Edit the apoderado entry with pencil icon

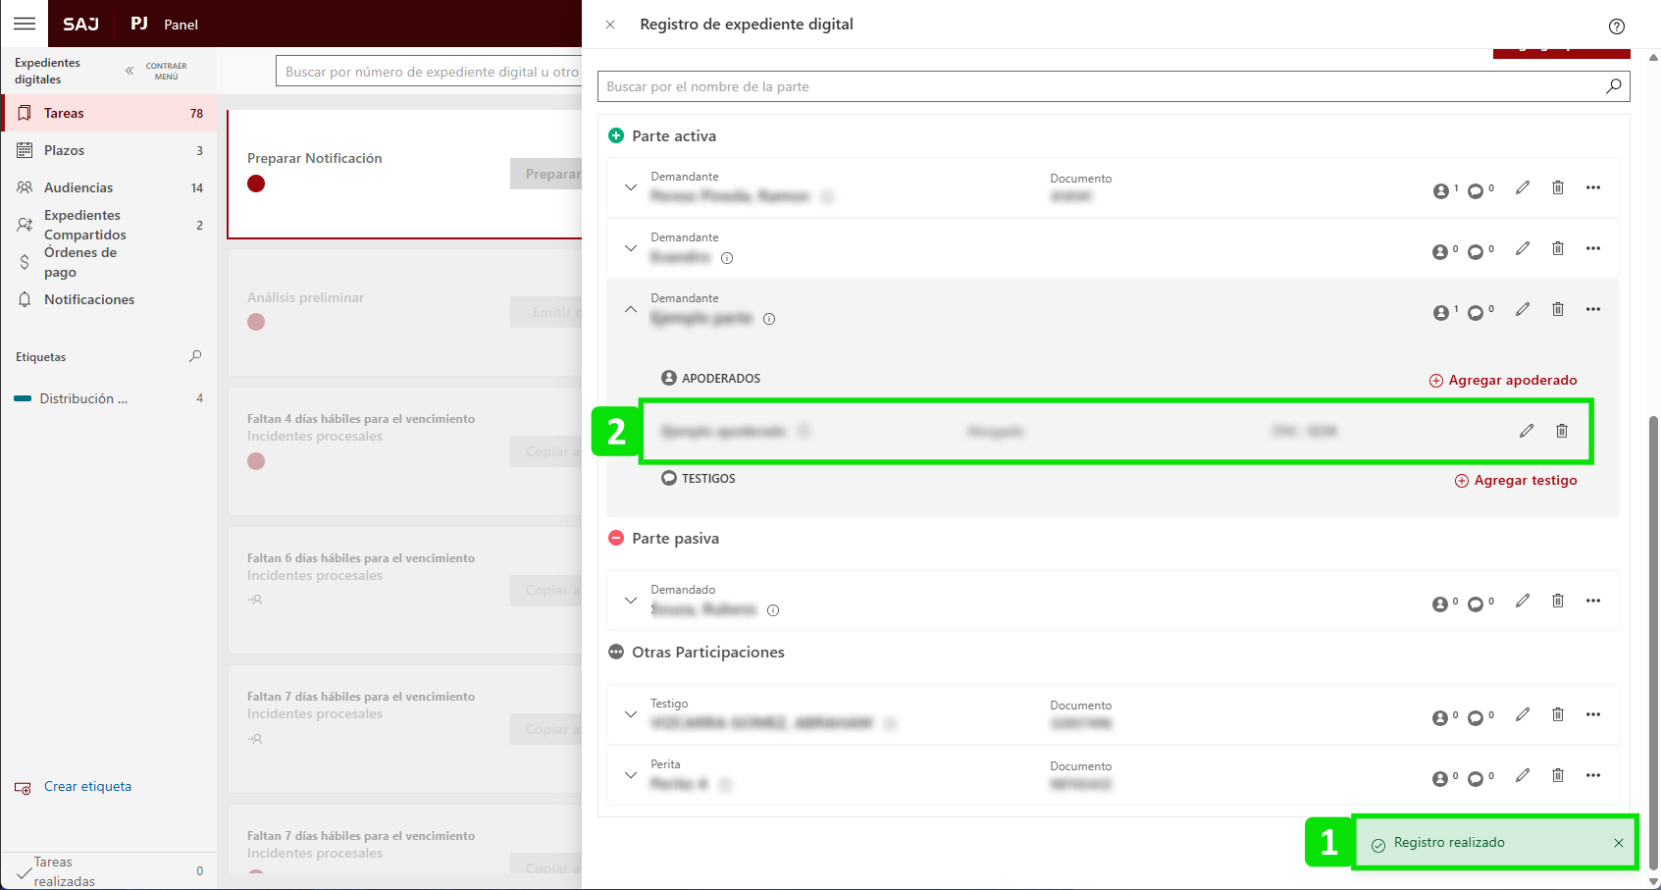pos(1527,431)
